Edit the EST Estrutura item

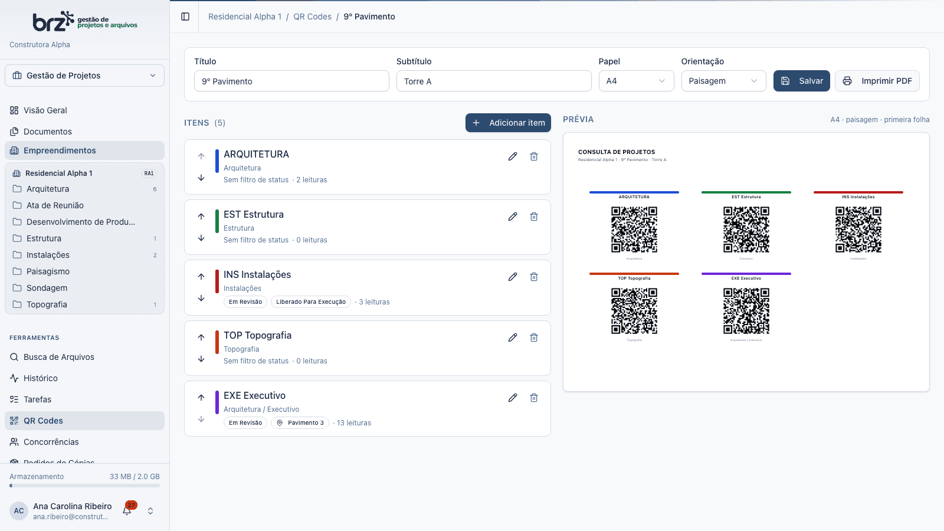pyautogui.click(x=513, y=217)
